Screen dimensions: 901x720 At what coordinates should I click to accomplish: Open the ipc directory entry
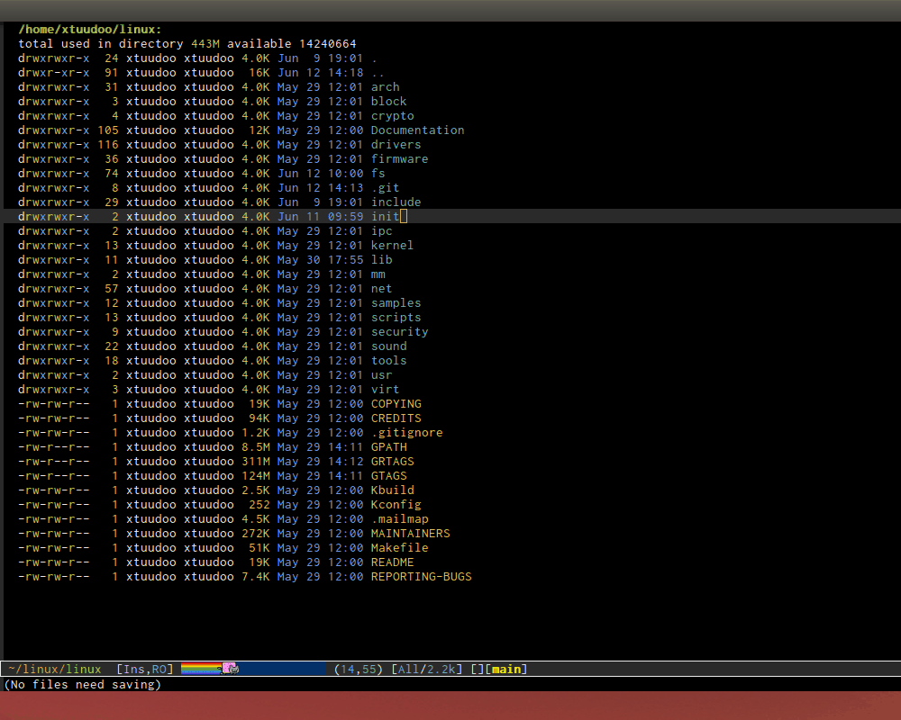pyautogui.click(x=381, y=230)
